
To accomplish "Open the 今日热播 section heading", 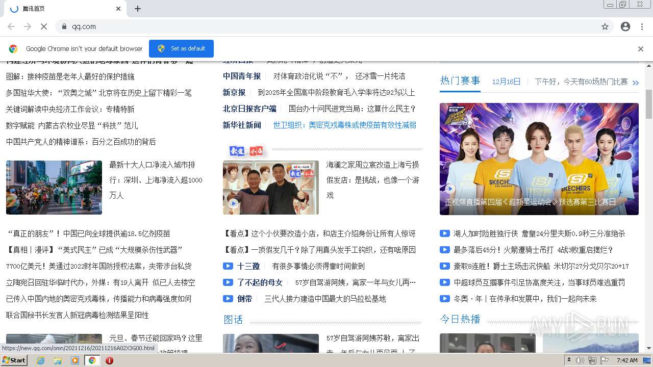I will (460, 319).
